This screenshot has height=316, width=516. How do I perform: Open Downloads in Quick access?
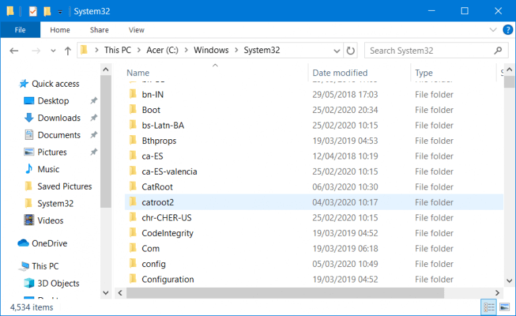(59, 118)
